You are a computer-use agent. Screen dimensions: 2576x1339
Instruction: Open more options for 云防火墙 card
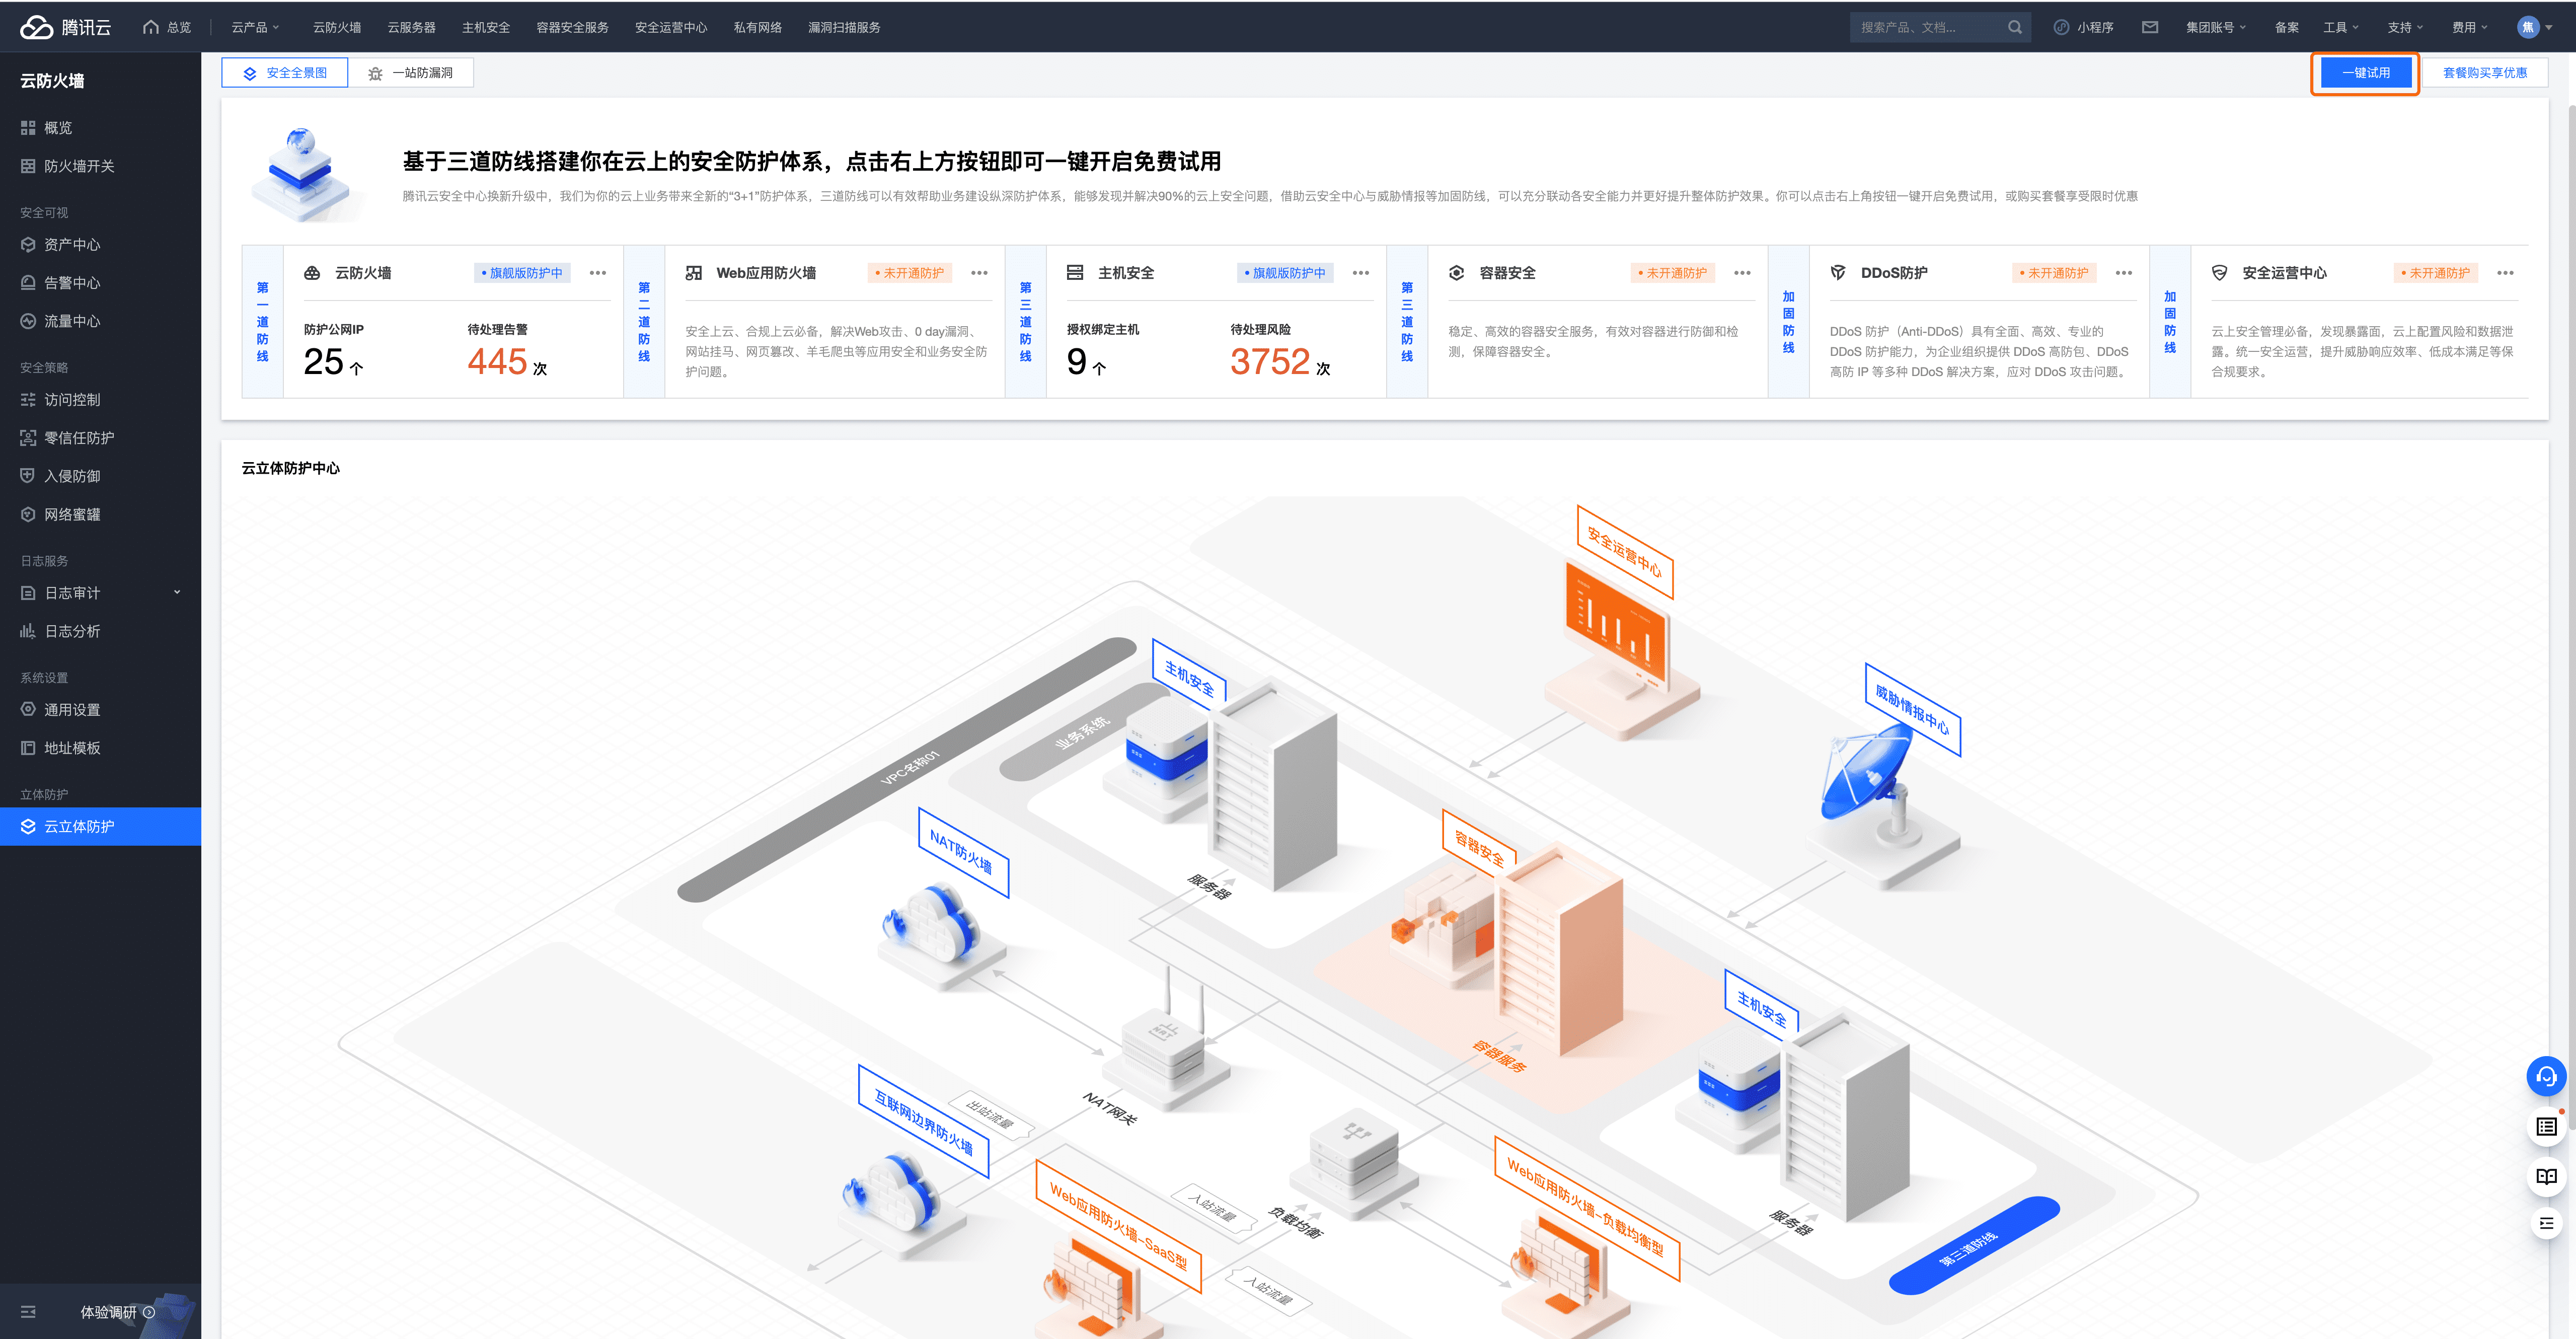click(x=598, y=273)
